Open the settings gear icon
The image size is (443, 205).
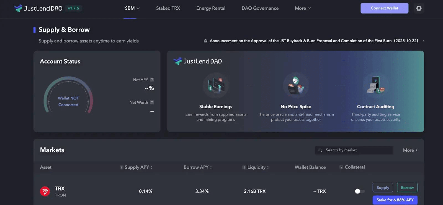[x=419, y=8]
